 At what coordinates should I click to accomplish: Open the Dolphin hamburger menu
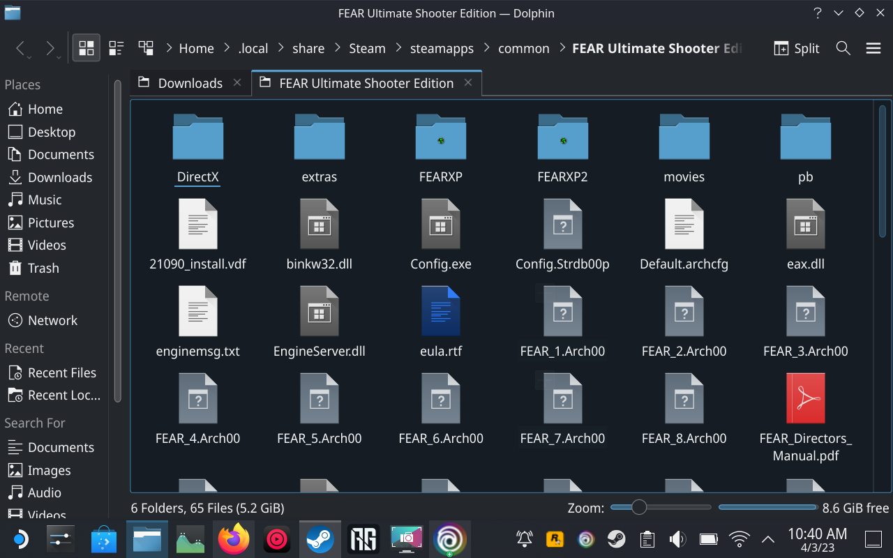[x=873, y=47]
